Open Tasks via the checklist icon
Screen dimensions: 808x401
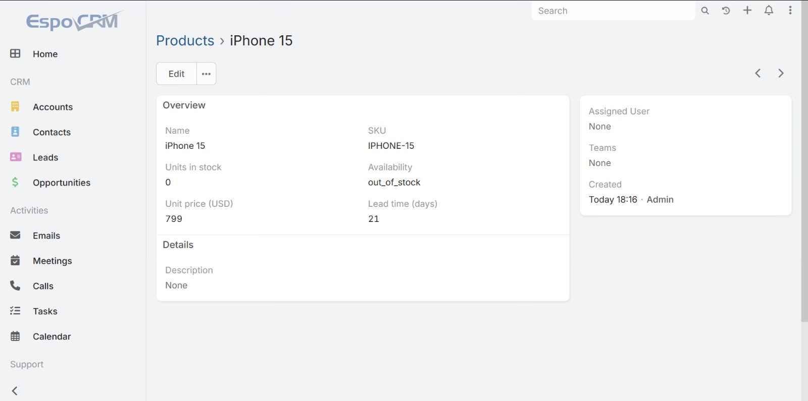pyautogui.click(x=15, y=311)
